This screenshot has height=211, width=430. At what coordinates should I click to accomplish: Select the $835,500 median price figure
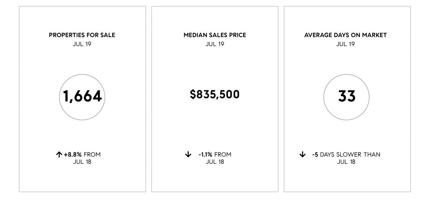215,94
